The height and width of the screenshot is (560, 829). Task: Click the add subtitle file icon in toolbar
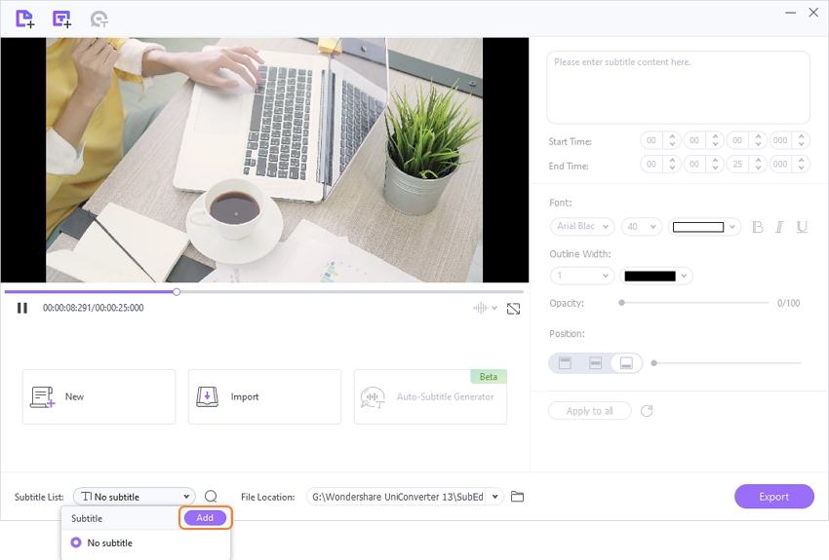coord(61,19)
